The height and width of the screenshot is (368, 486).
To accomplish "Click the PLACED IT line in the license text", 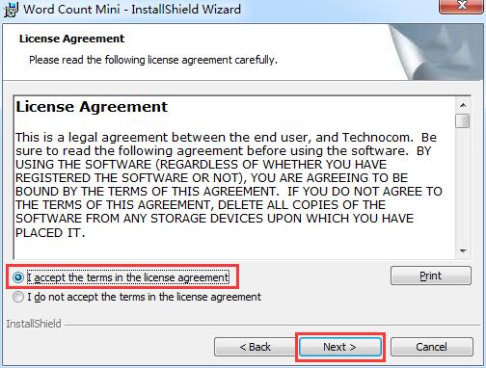I will coord(50,232).
